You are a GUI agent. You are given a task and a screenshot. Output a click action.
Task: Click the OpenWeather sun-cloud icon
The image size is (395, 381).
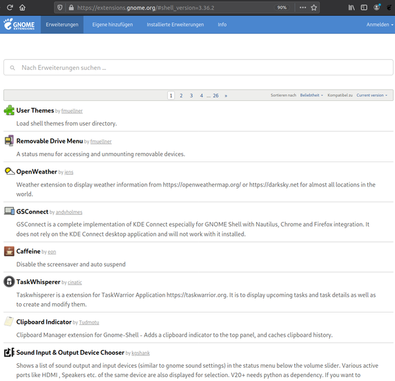[x=9, y=171]
